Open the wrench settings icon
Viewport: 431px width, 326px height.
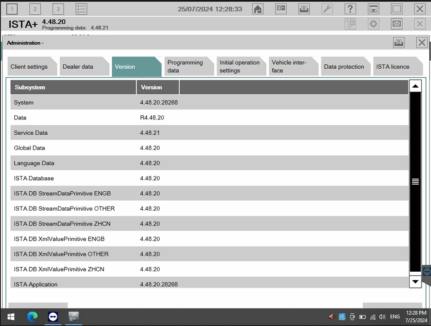click(x=327, y=9)
